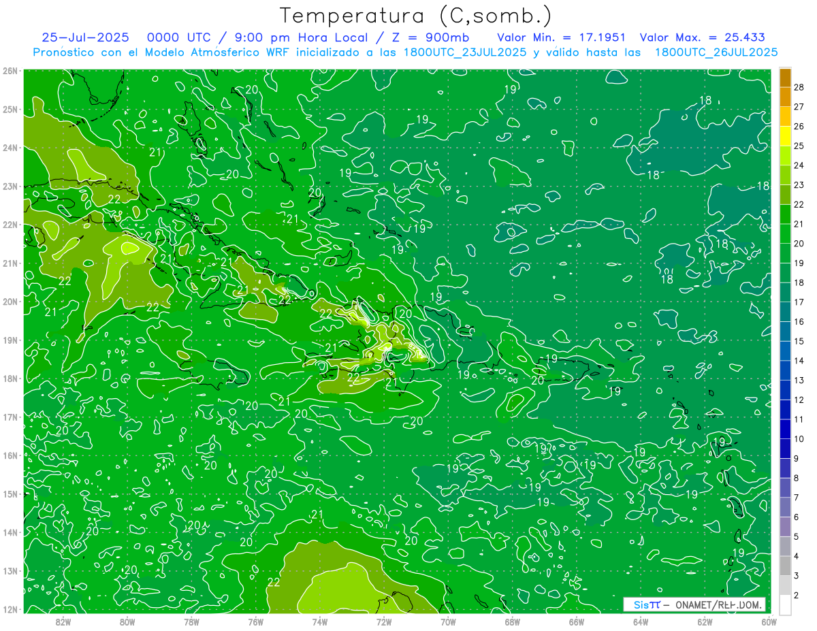Click the "26N" latitude axis label
This screenshot has height=631, width=817.
10,71
